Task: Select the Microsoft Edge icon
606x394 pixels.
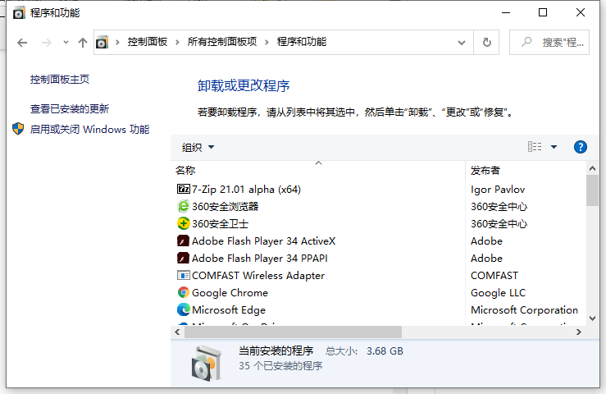Action: tap(183, 309)
